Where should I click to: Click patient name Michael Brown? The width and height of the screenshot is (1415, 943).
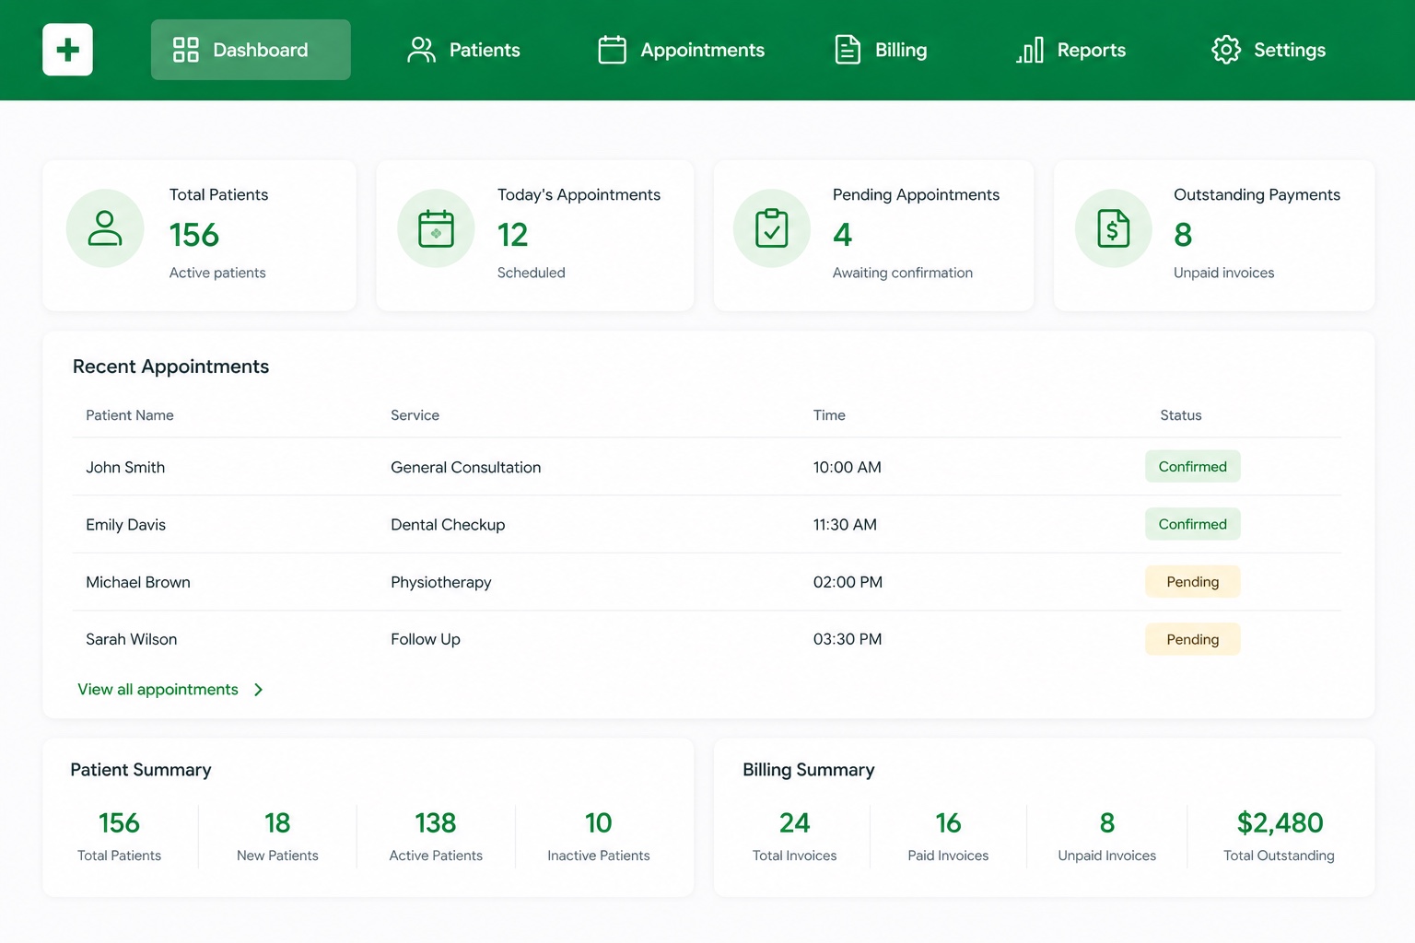[138, 582]
